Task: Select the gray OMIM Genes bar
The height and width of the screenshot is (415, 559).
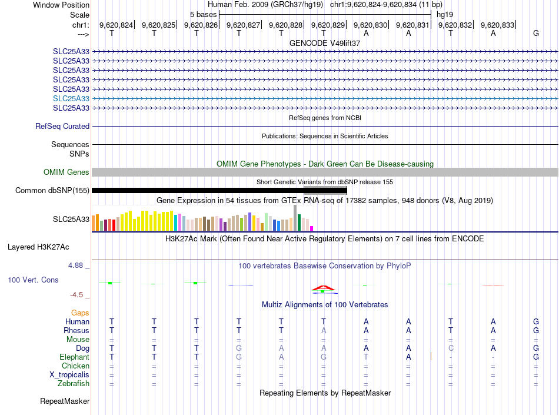Action: [x=325, y=172]
